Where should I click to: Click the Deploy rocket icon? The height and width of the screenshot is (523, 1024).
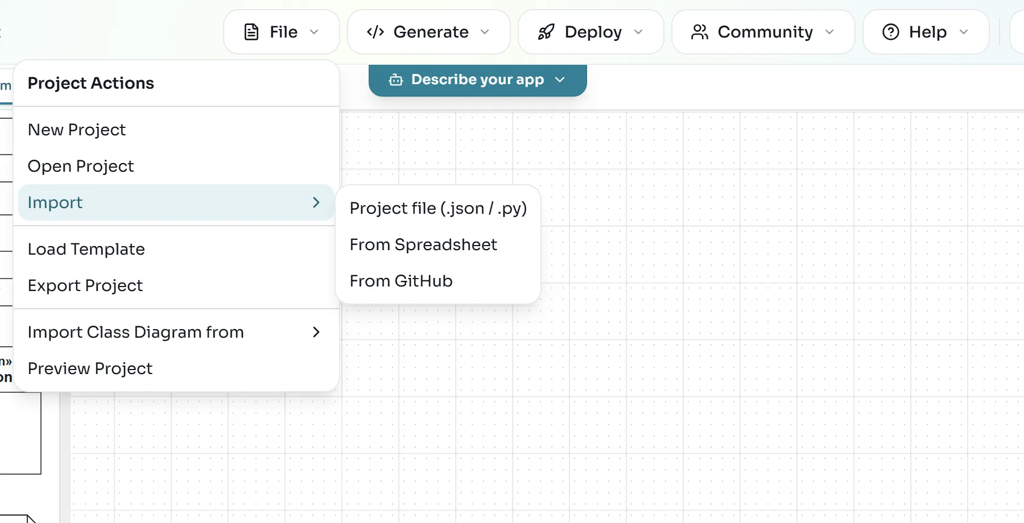(x=546, y=32)
